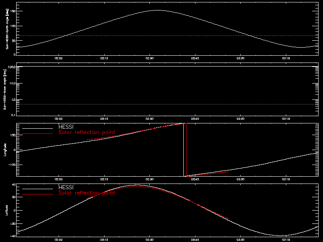Click the 02:45 time label under the Noon angle plot

coord(195,119)
